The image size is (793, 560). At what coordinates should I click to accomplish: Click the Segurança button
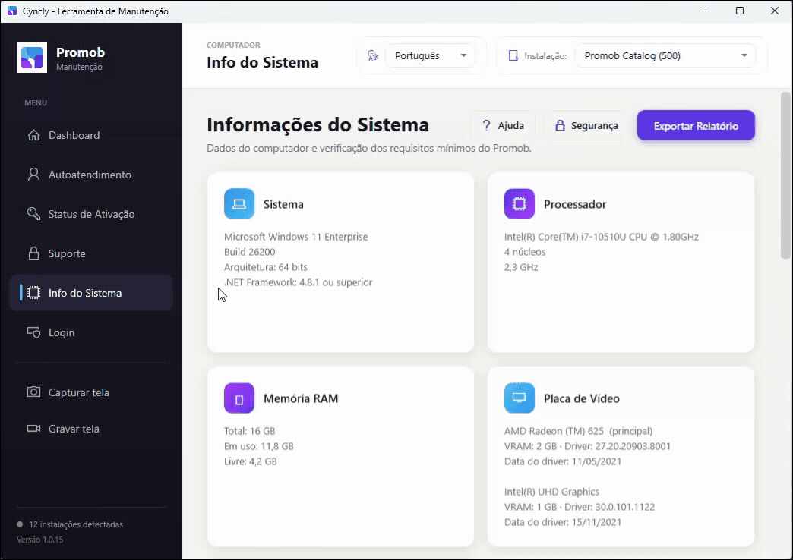click(x=586, y=126)
